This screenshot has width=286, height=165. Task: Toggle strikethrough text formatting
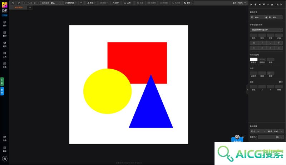[279, 42]
